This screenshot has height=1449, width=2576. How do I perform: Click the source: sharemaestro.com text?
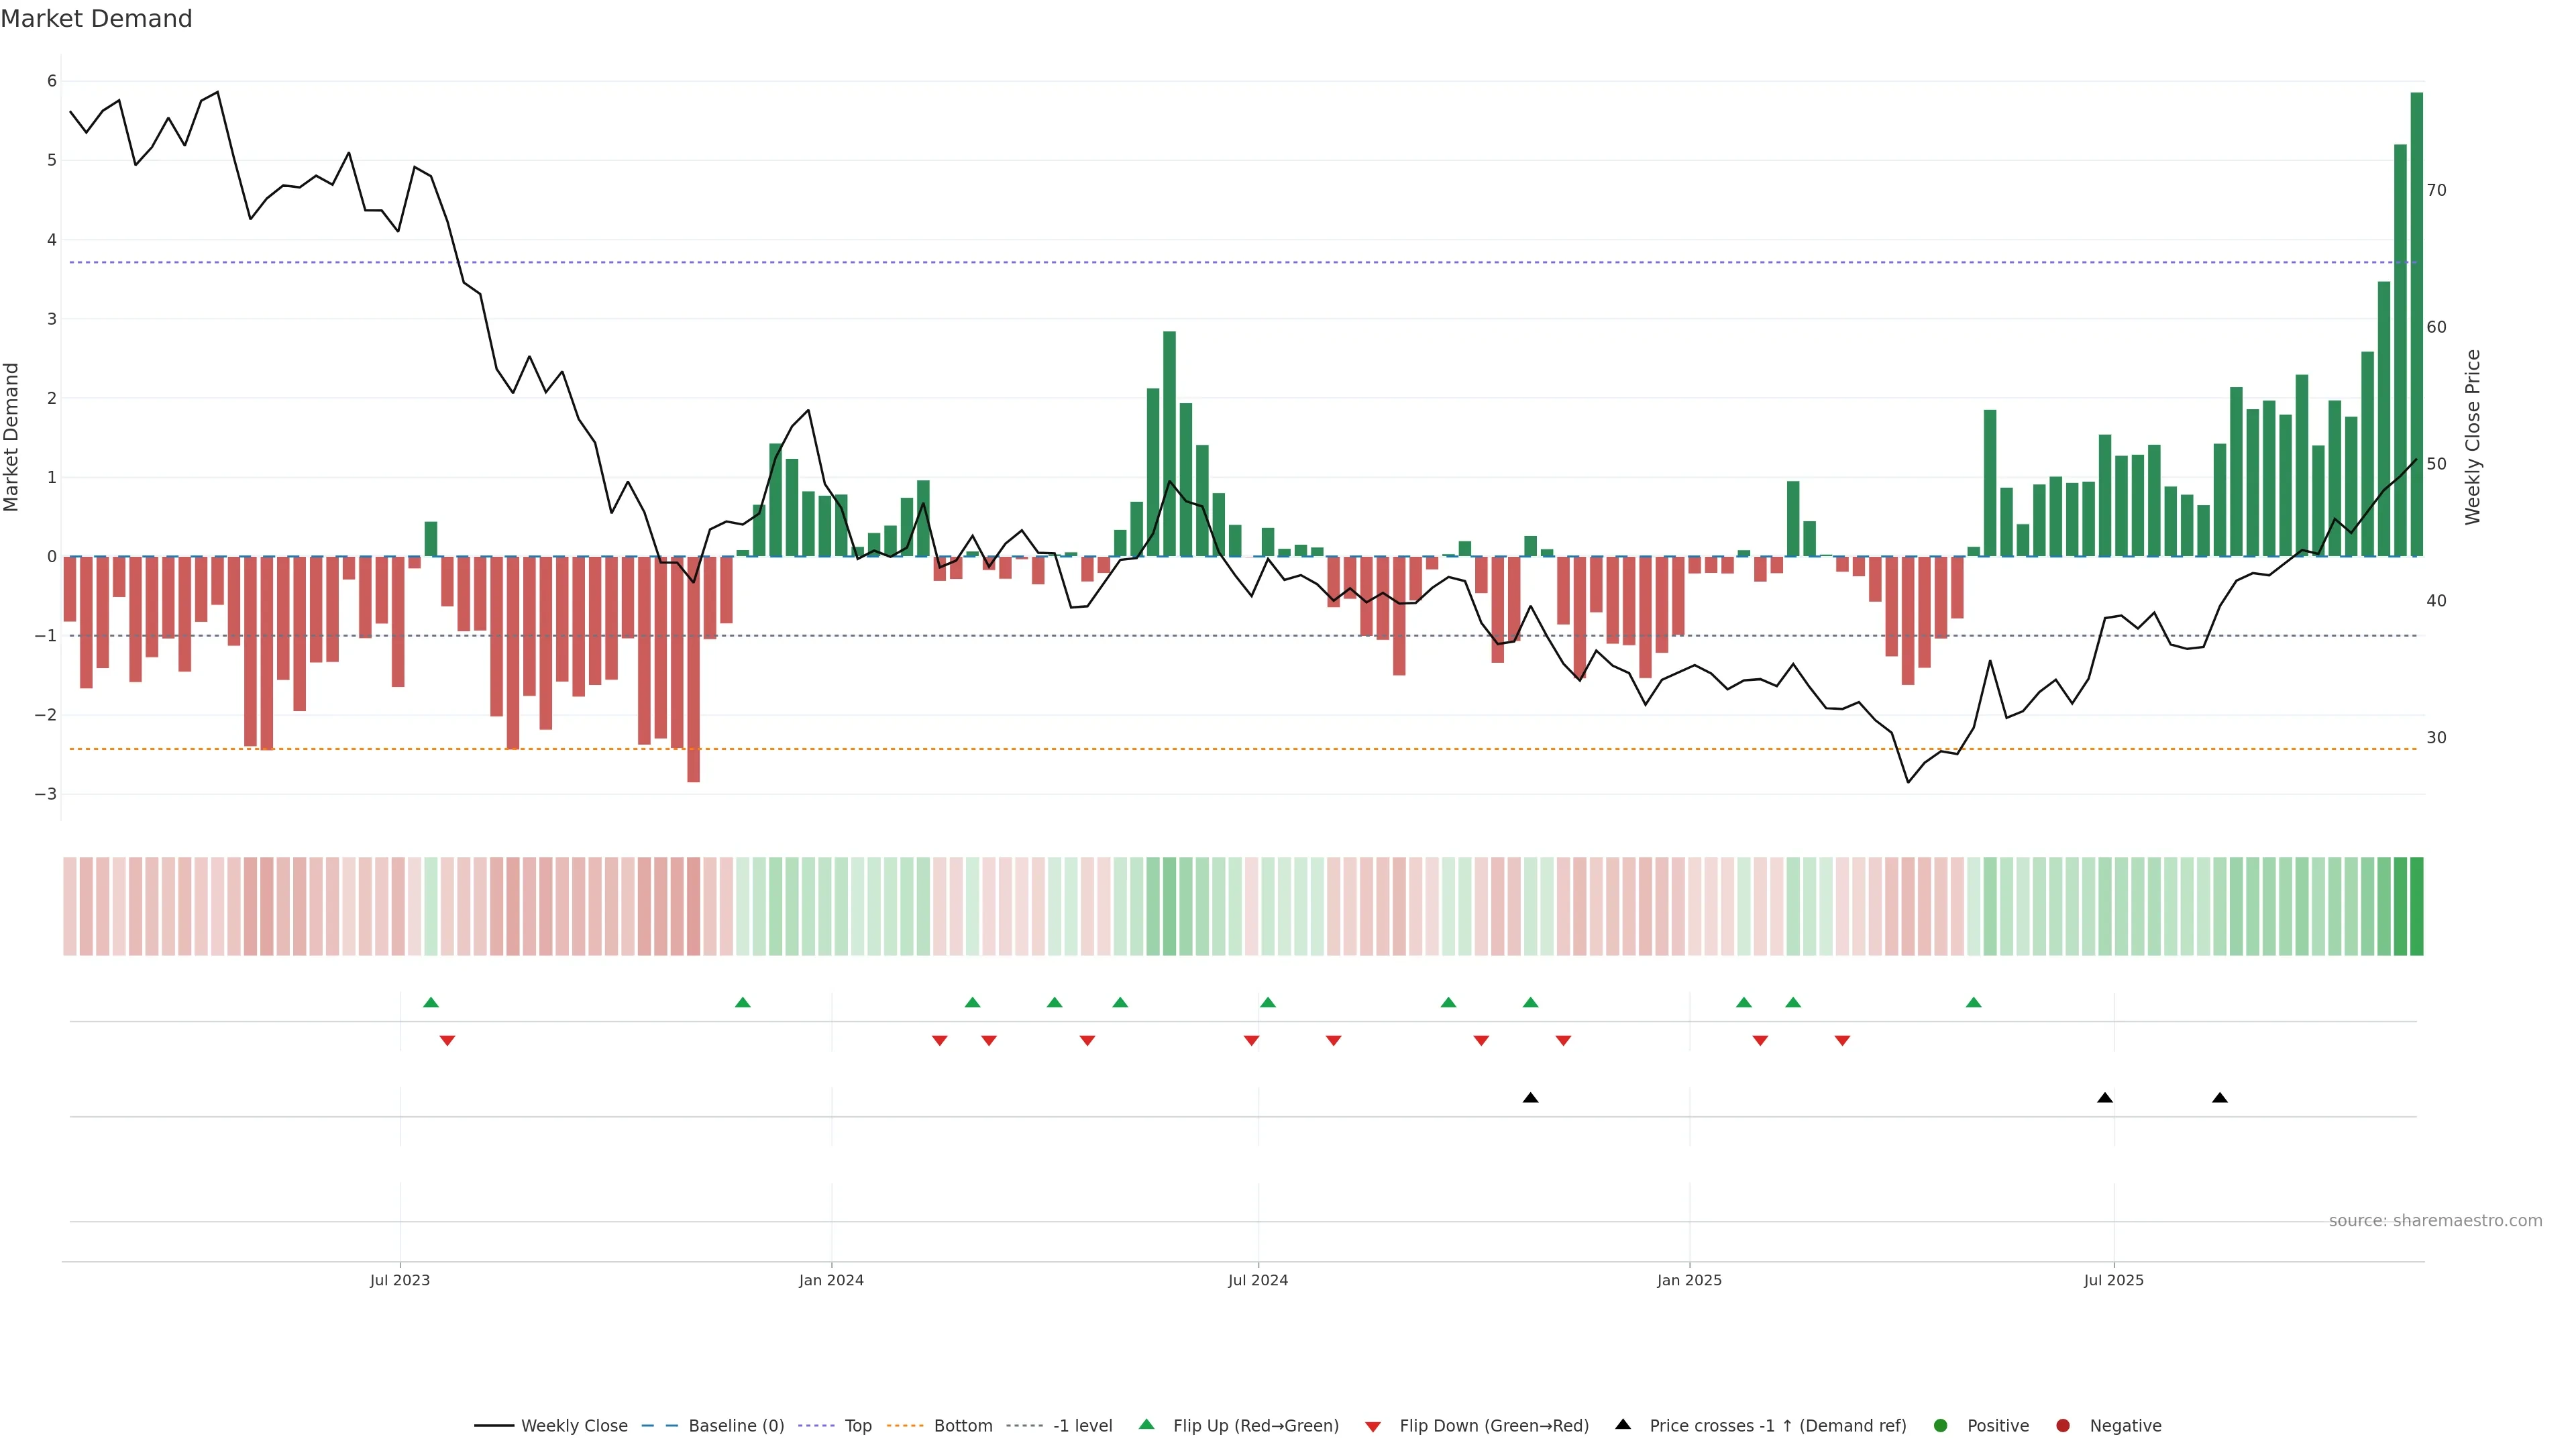(x=2435, y=1221)
